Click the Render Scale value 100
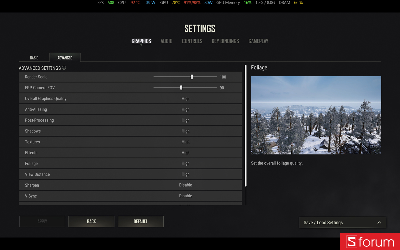400x250 pixels. [x=223, y=77]
